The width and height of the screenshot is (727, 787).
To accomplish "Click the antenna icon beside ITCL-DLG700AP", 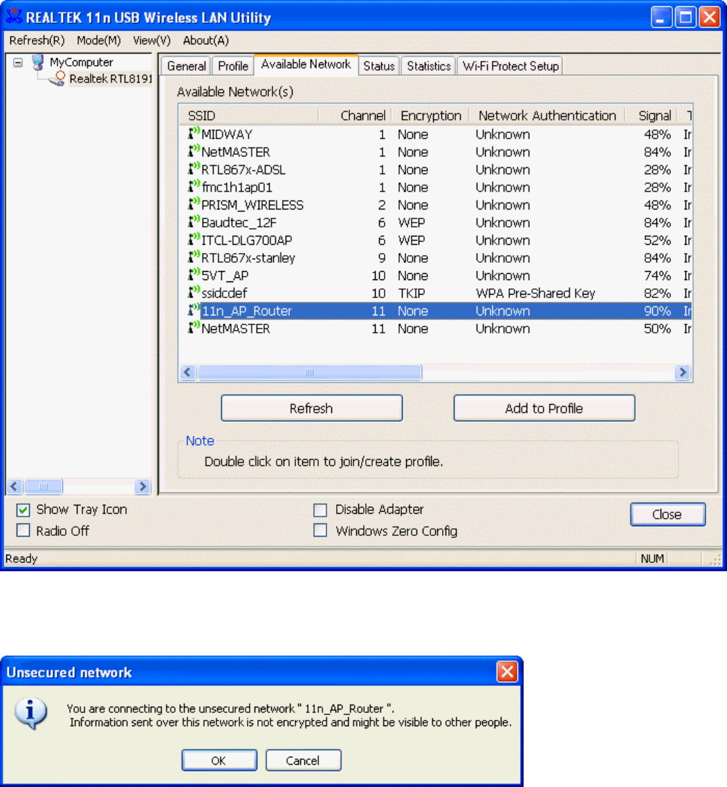I will tap(194, 239).
